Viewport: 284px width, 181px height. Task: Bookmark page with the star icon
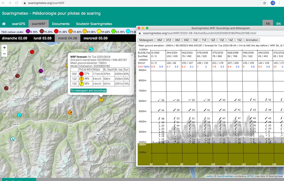264,3
